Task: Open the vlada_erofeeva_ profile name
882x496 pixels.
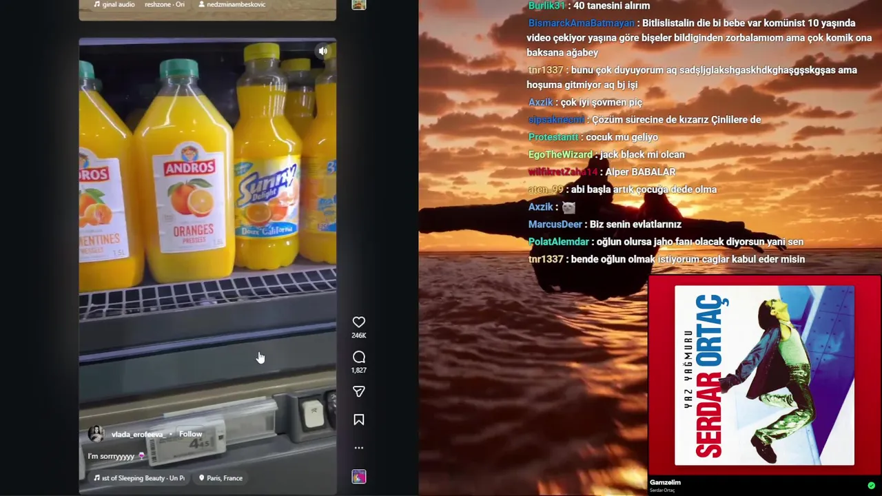Action: [x=137, y=435]
